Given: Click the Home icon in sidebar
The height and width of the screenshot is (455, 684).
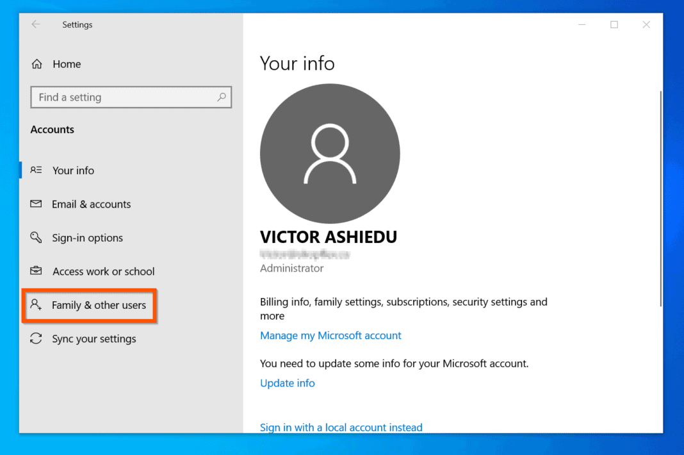Looking at the screenshot, I should [38, 63].
